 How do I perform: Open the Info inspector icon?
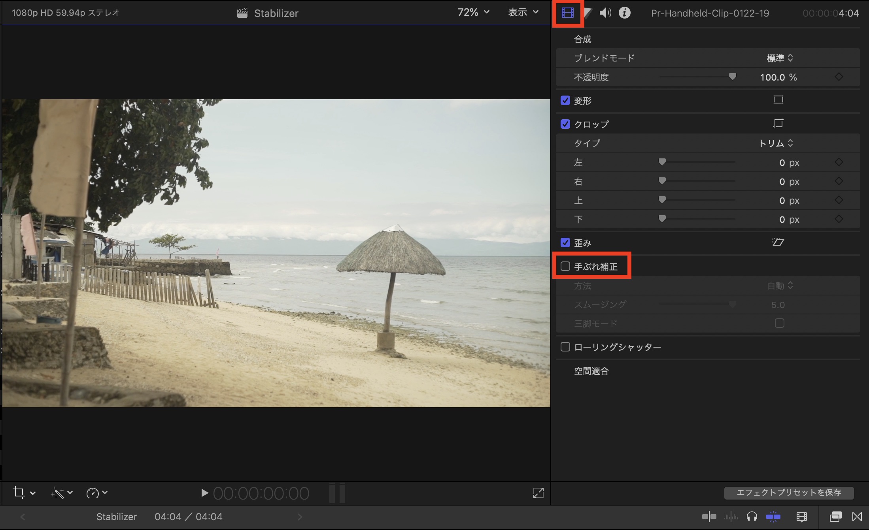[x=624, y=13]
